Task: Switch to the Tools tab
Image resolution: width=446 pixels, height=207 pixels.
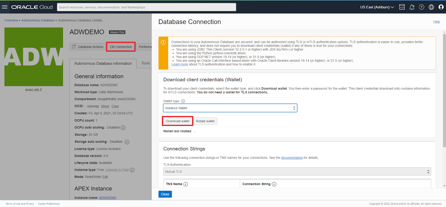Action: click(145, 63)
